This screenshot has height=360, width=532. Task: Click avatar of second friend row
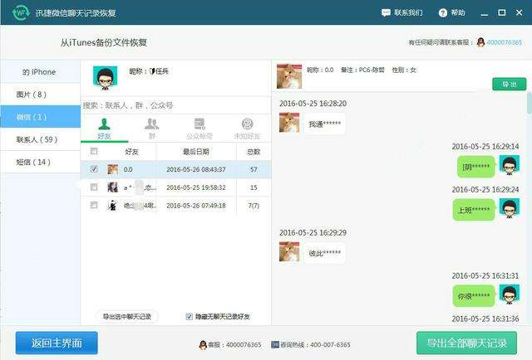(x=113, y=187)
